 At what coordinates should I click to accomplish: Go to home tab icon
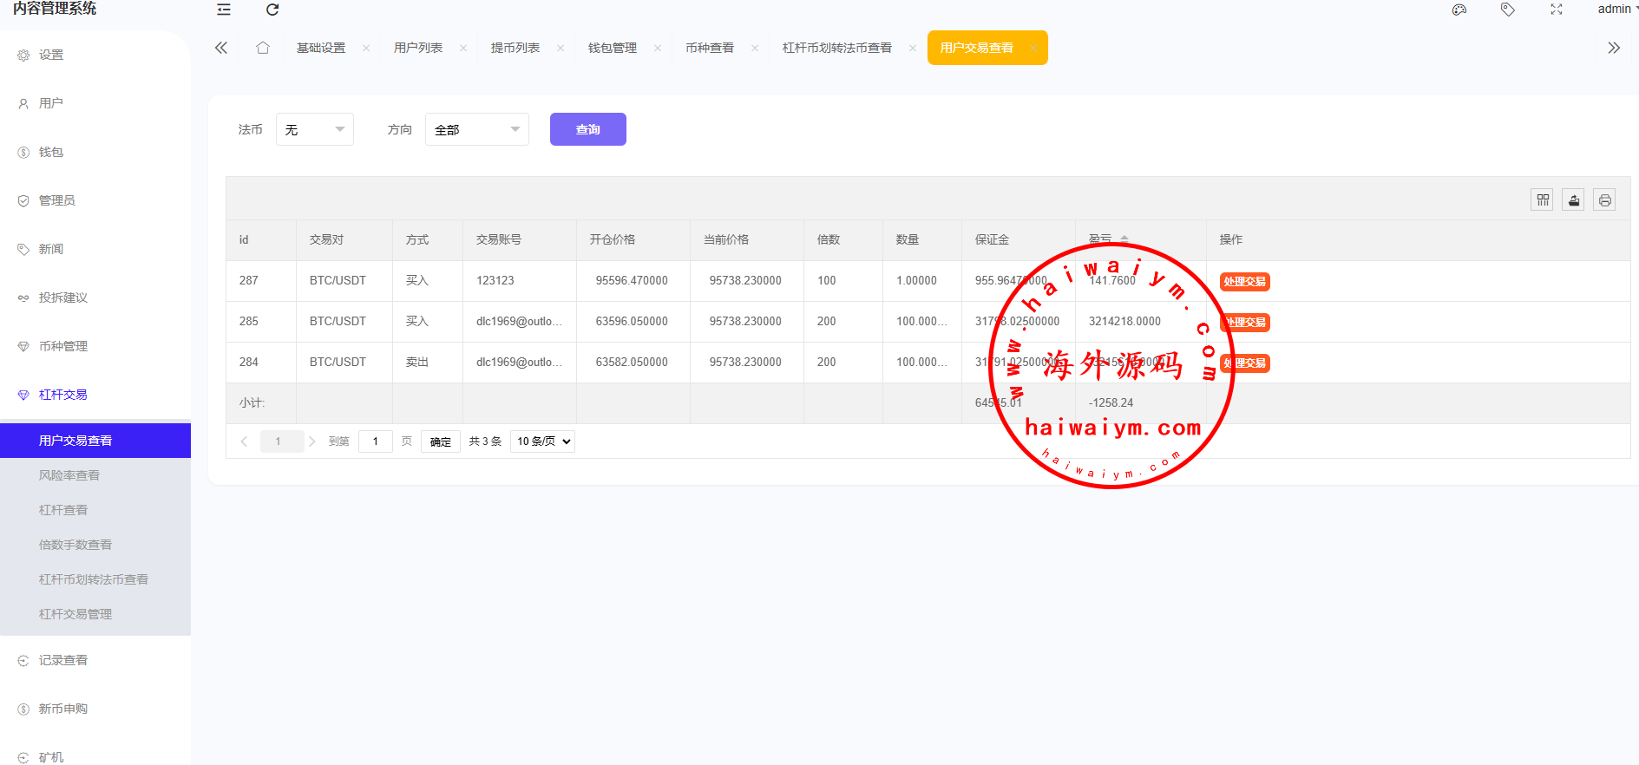pyautogui.click(x=263, y=48)
